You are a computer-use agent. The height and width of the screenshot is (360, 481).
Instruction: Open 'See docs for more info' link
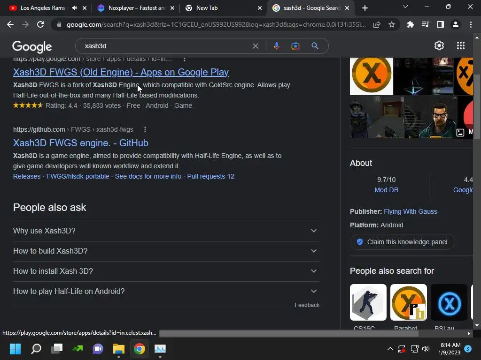pos(148,176)
